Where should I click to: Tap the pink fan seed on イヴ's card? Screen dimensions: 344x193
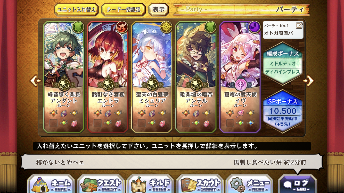pyautogui.click(x=240, y=113)
